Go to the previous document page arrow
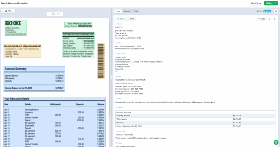The width and height of the screenshot is (280, 147). [49, 14]
